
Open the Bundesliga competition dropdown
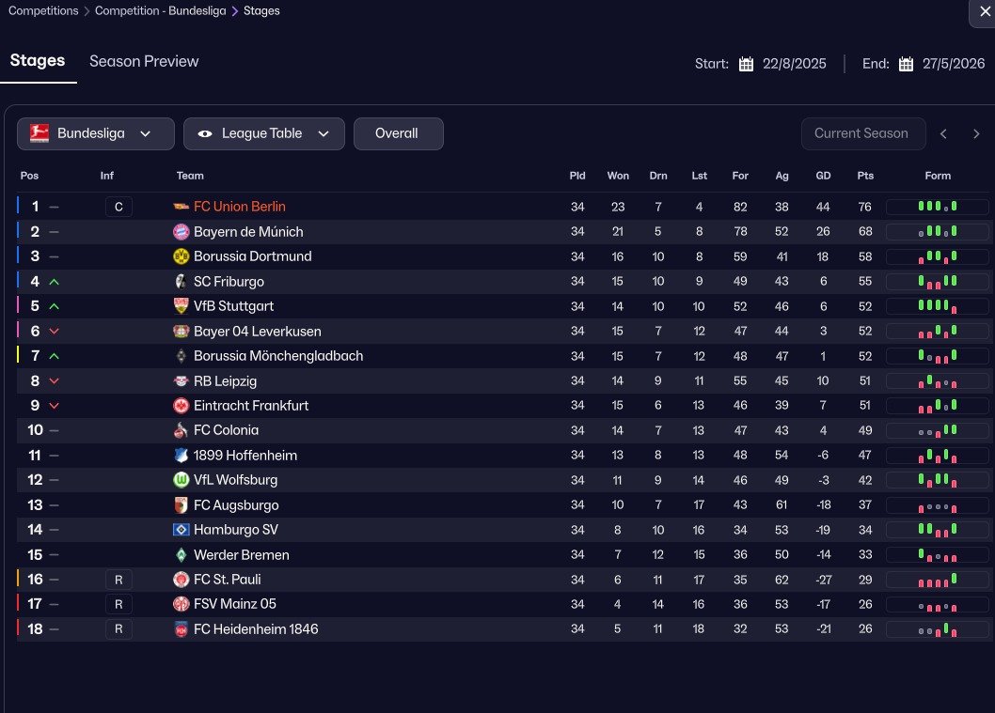tap(96, 133)
